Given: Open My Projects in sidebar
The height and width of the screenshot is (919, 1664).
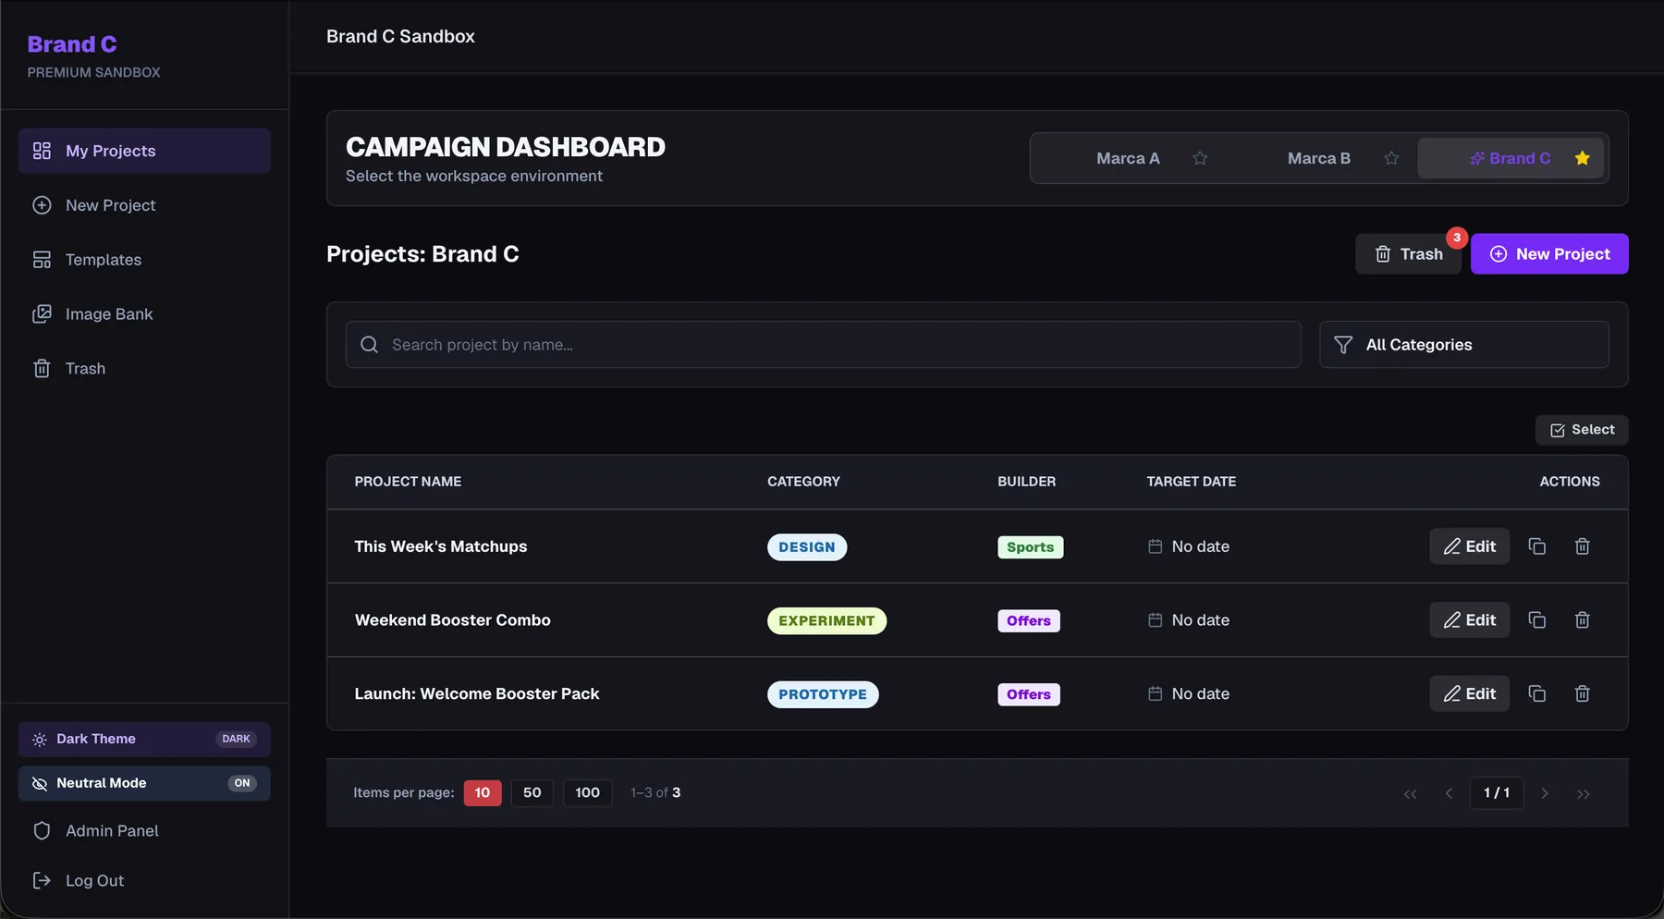Looking at the screenshot, I should coord(144,151).
